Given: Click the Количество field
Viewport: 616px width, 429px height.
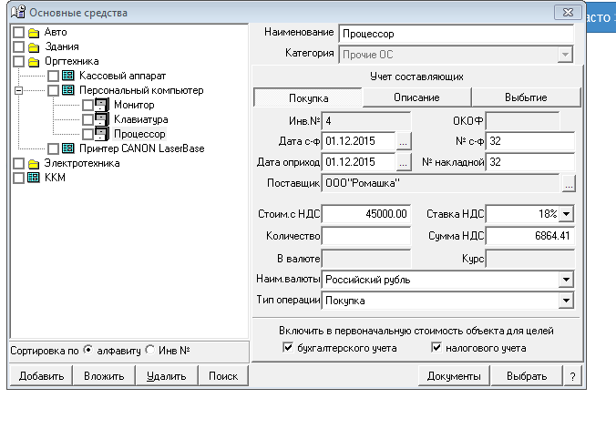Looking at the screenshot, I should point(366,236).
